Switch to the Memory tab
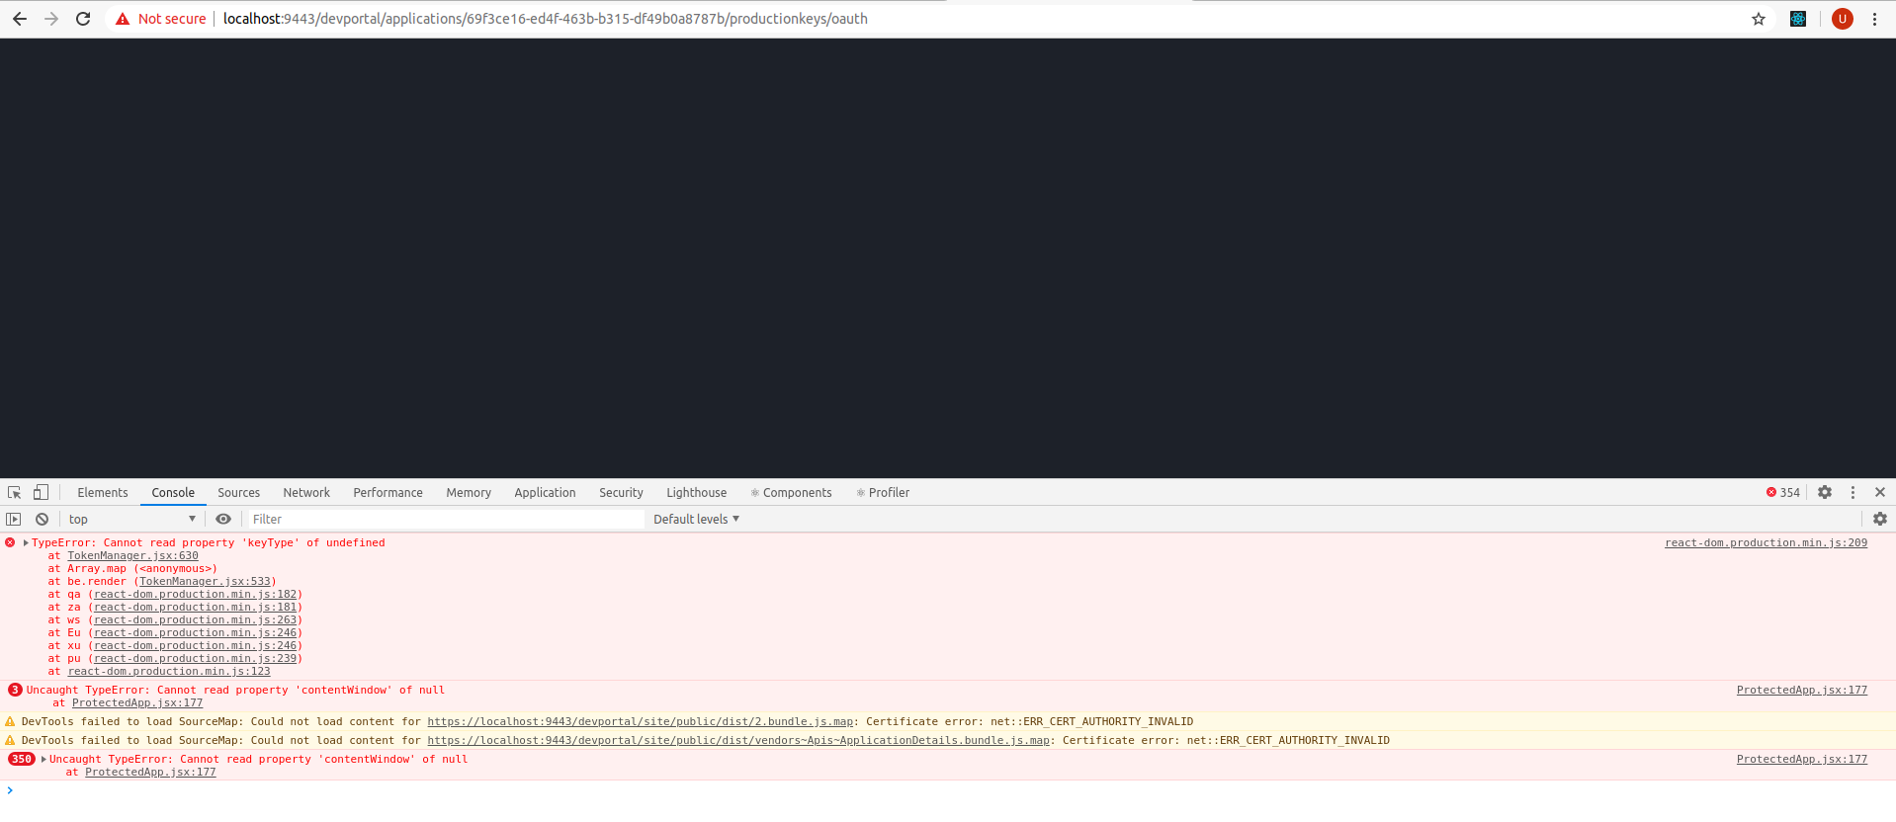 (469, 492)
